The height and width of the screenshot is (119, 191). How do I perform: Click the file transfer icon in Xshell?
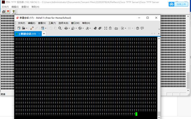(73, 28)
